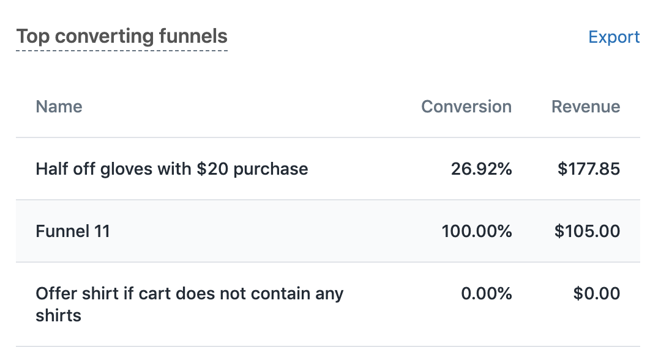This screenshot has width=661, height=347.
Task: Click the $177.85 revenue value
Action: pyautogui.click(x=588, y=169)
